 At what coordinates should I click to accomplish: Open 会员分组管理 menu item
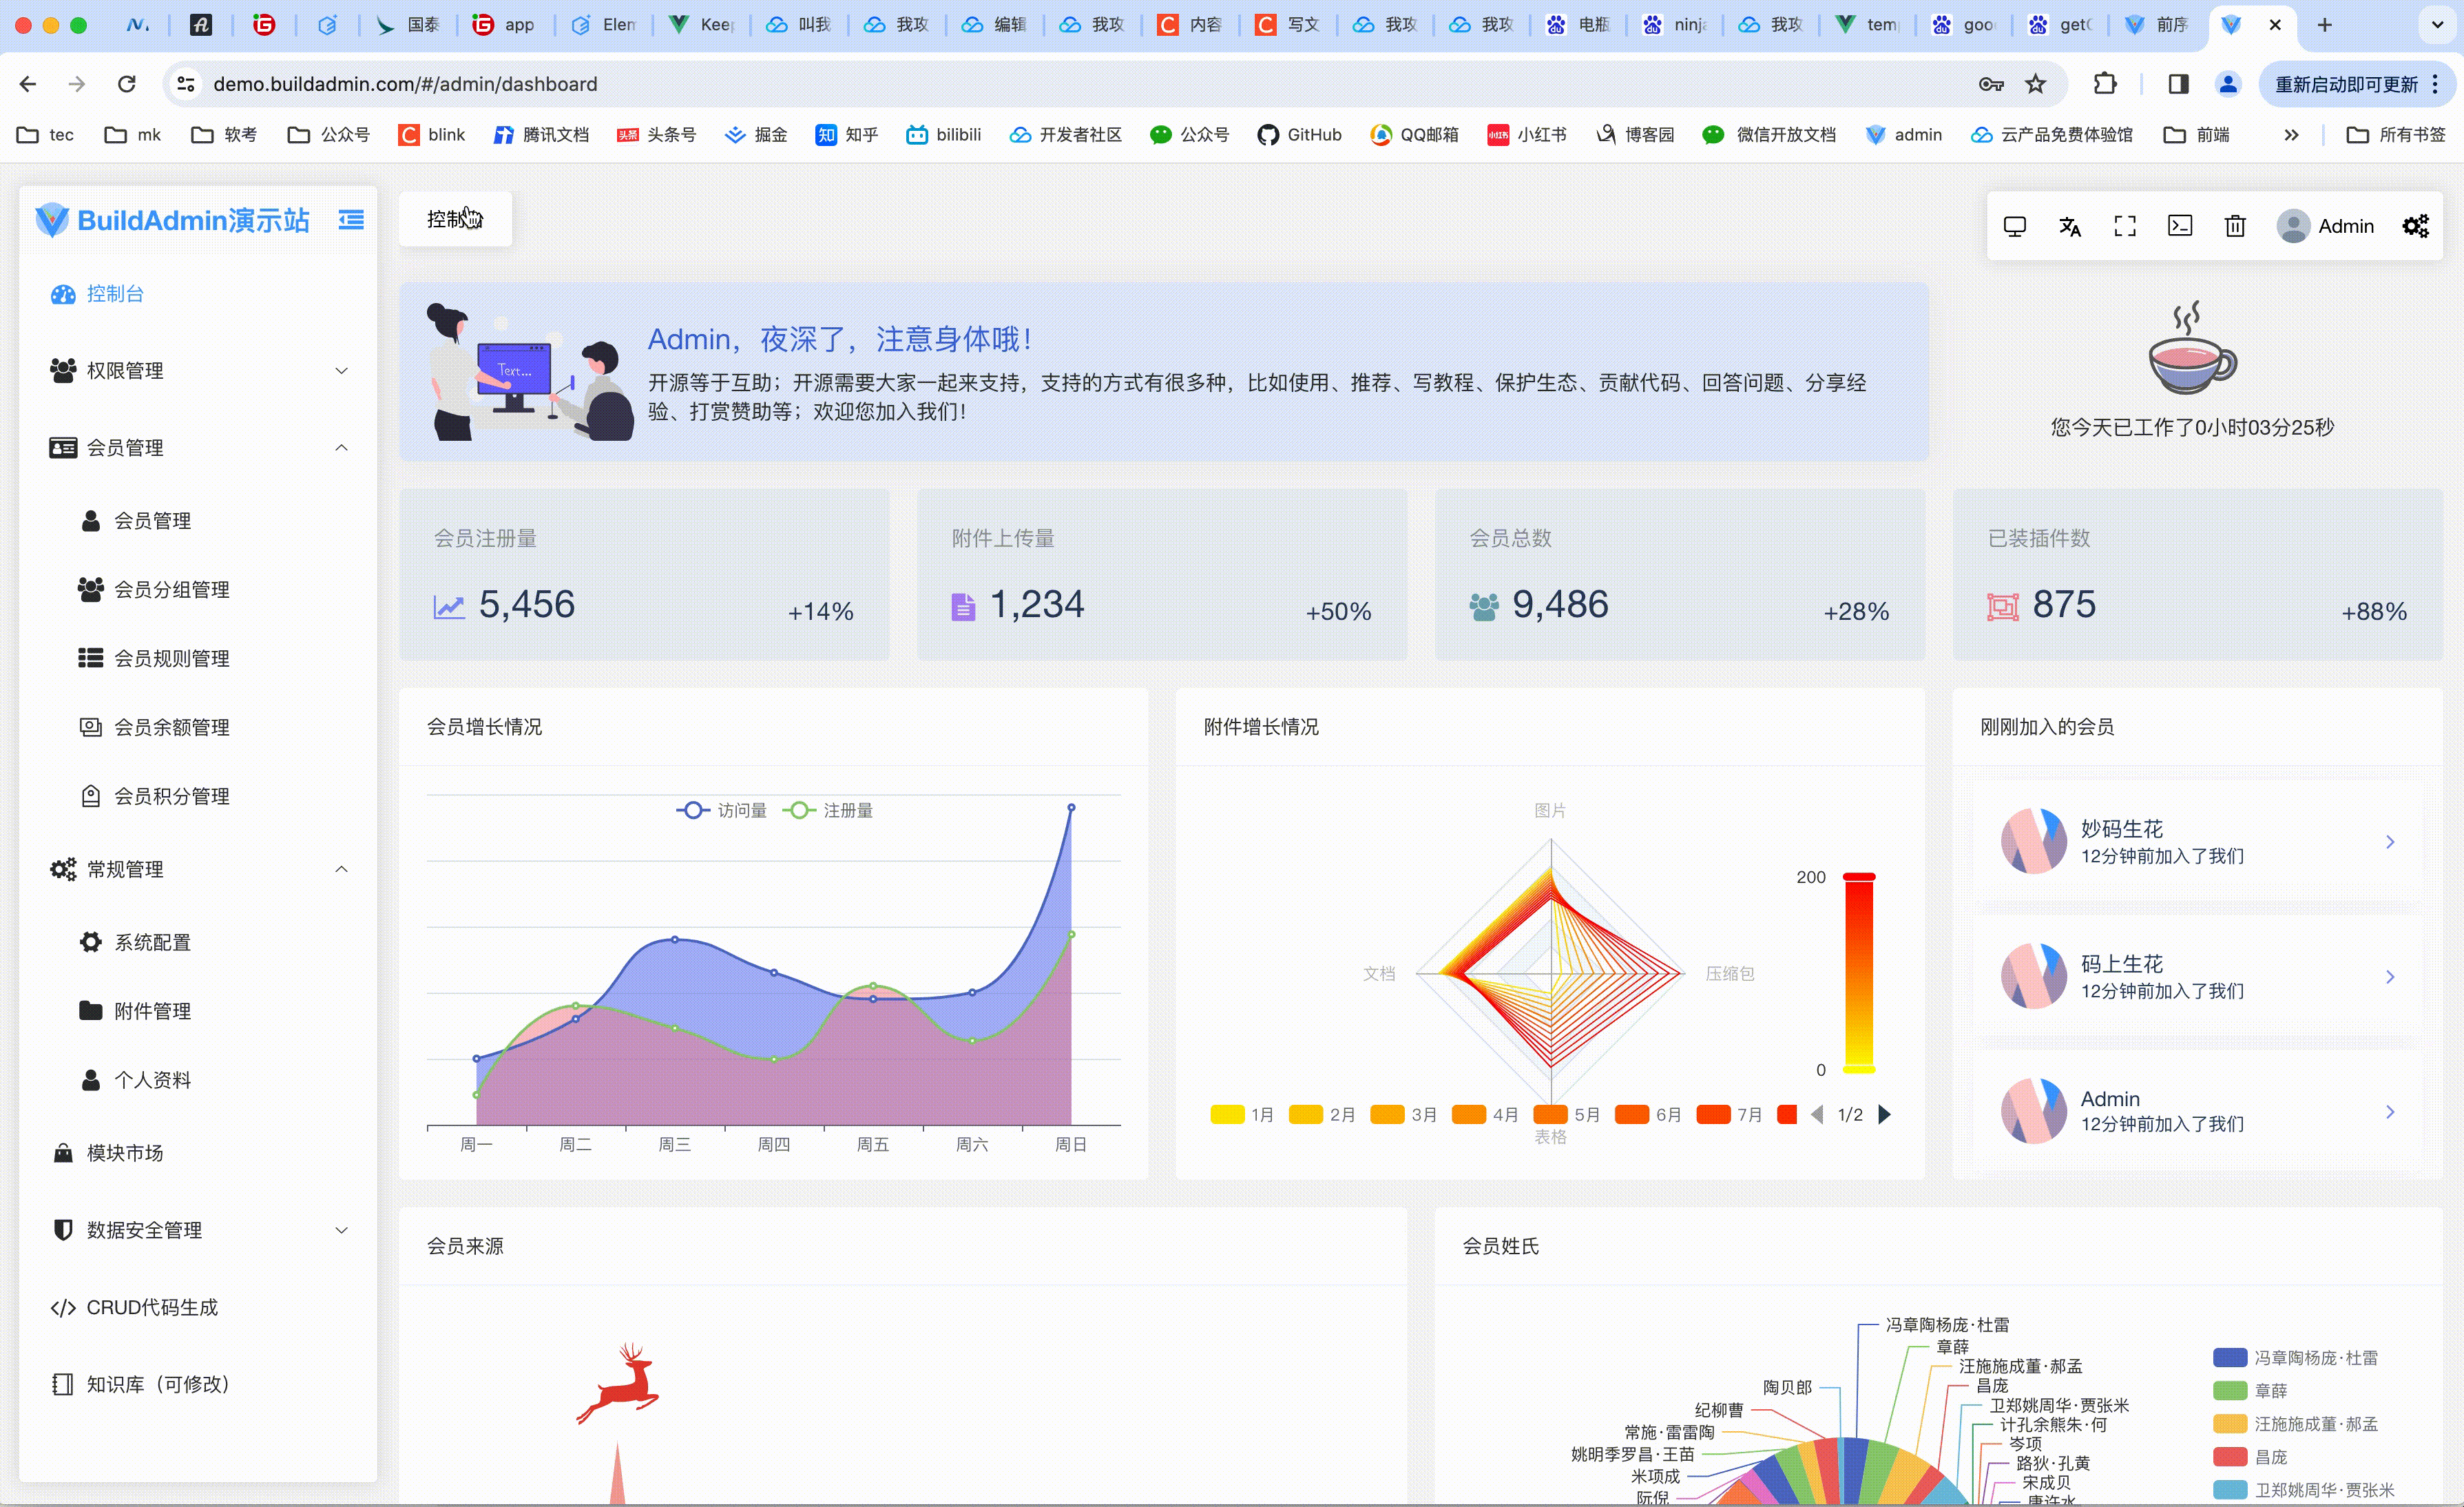171,590
